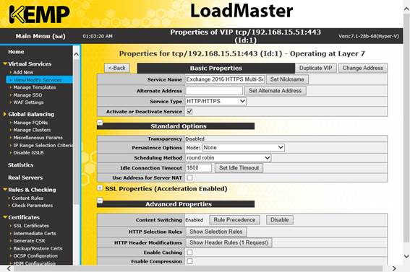Screen dimensions: 410x272
Task: Click the KEMP logo
Action: pyautogui.click(x=40, y=14)
